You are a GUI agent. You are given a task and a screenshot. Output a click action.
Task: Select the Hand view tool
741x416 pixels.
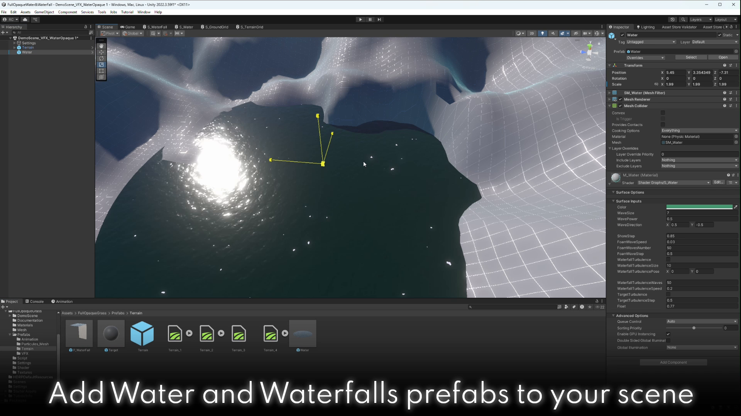pos(102,46)
